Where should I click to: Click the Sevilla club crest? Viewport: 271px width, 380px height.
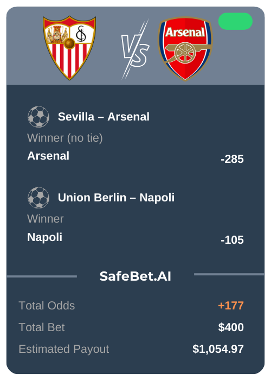pos(69,48)
